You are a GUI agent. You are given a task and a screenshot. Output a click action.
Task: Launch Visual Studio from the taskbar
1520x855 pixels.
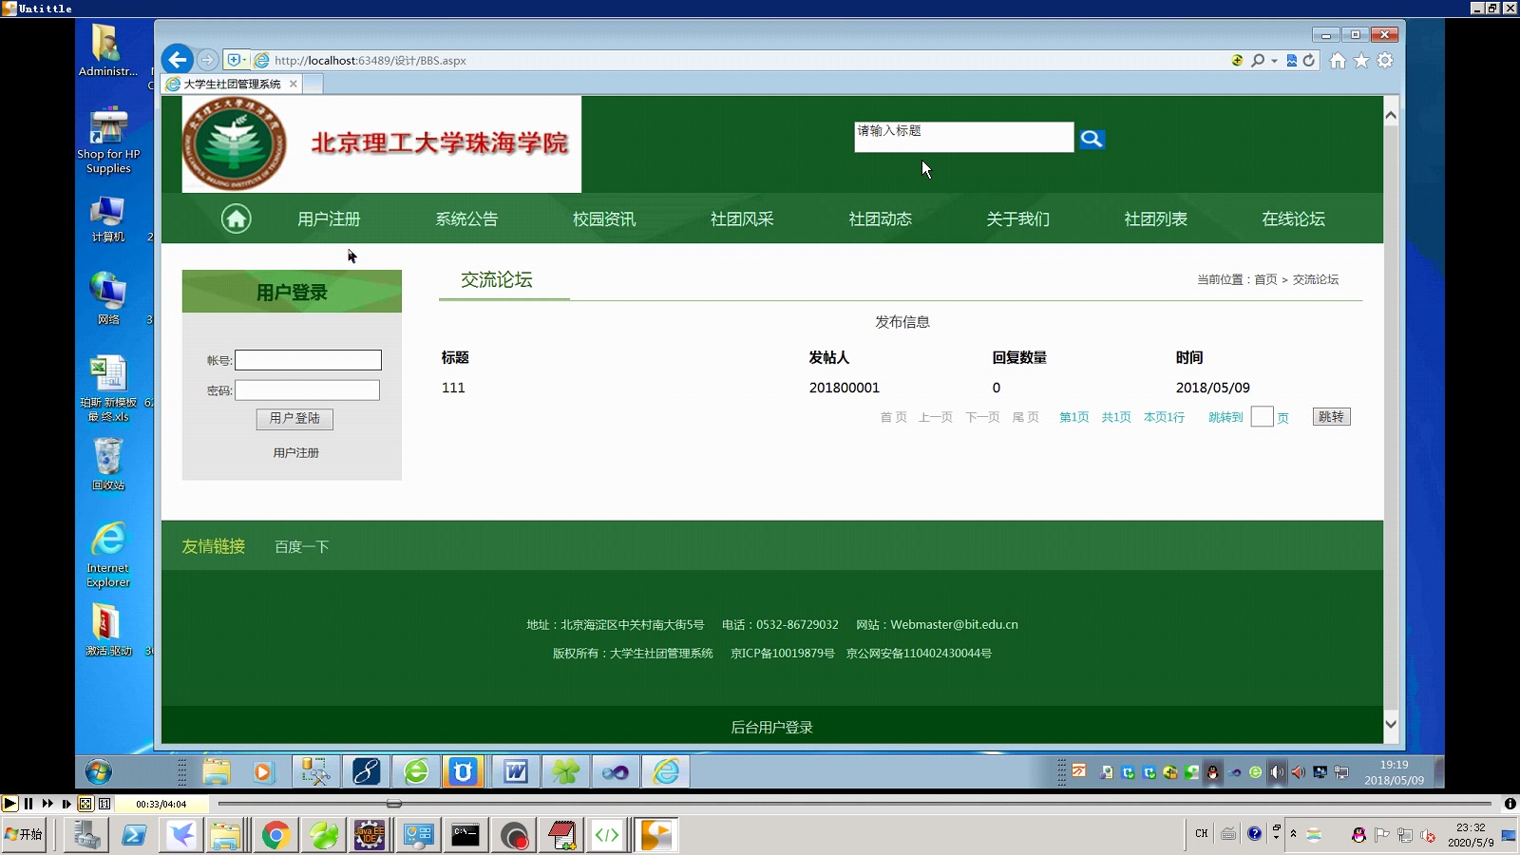[x=615, y=772]
